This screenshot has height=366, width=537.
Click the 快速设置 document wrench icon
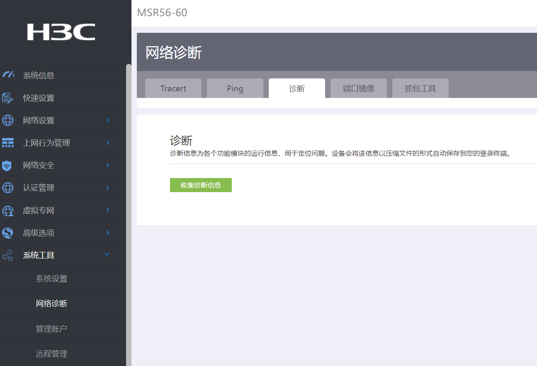[8, 98]
